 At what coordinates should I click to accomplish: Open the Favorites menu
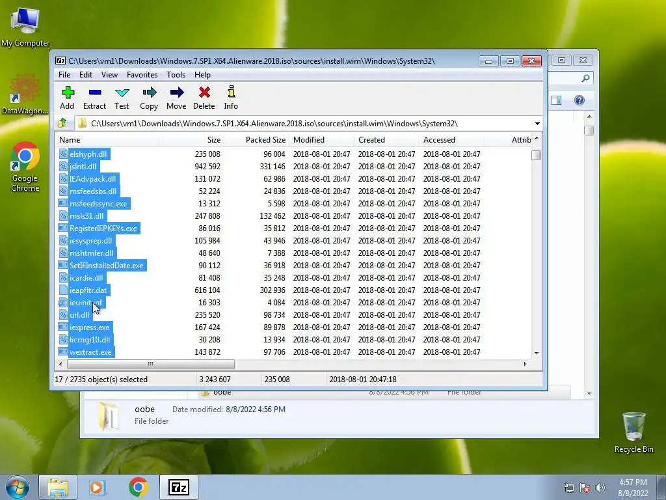coord(142,75)
